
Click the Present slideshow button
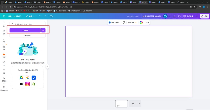click(188, 16)
